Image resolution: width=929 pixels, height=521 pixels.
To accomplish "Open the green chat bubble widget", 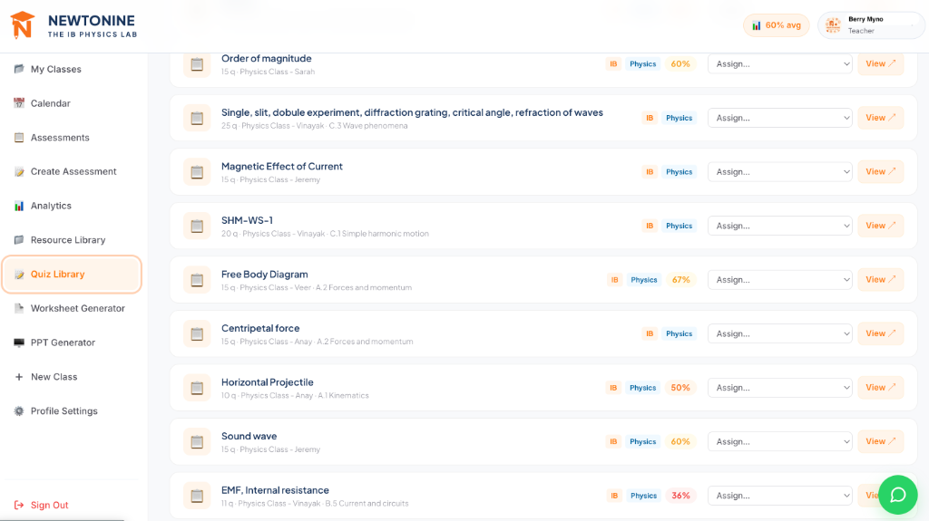I will point(897,495).
